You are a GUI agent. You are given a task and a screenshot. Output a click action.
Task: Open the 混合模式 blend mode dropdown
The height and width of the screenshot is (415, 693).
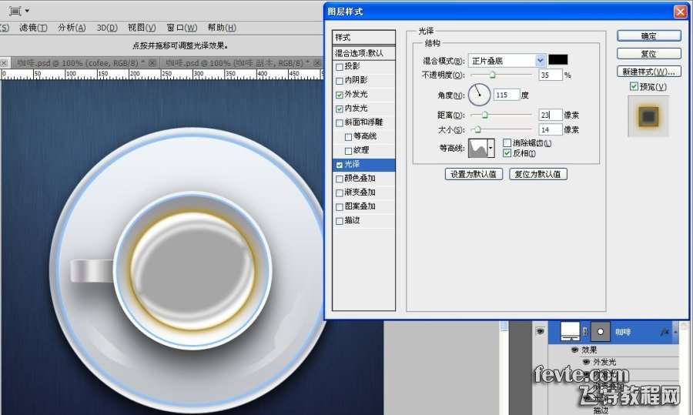coord(507,61)
